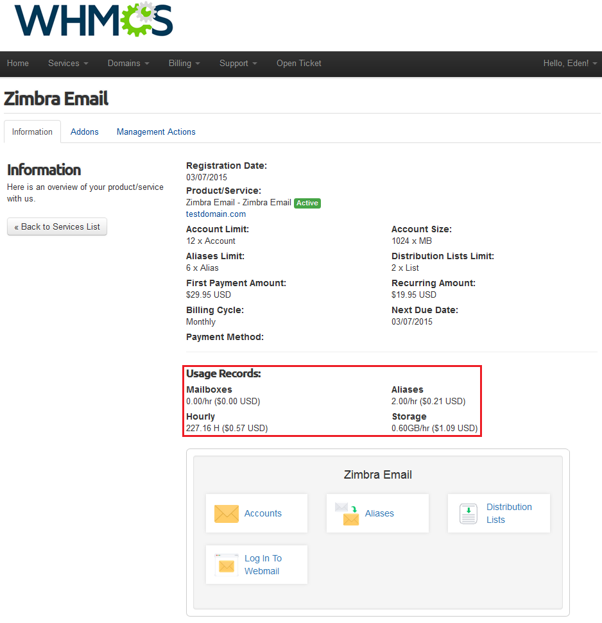
Task: Click the registration date 03/07/2015
Action: pos(207,177)
